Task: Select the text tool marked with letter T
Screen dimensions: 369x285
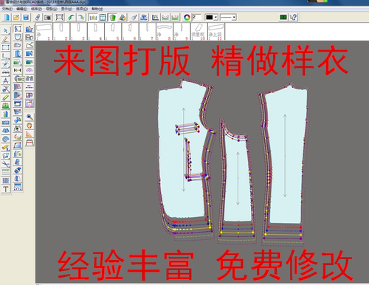Action: [6, 189]
